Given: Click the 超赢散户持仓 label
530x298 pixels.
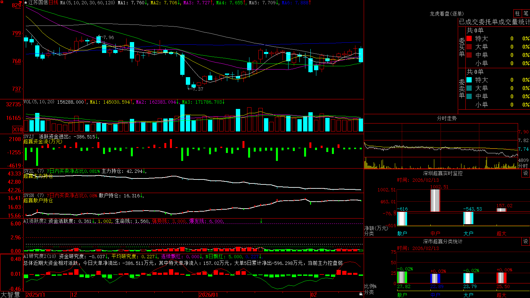Looking at the screenshot, I should [38, 200].
